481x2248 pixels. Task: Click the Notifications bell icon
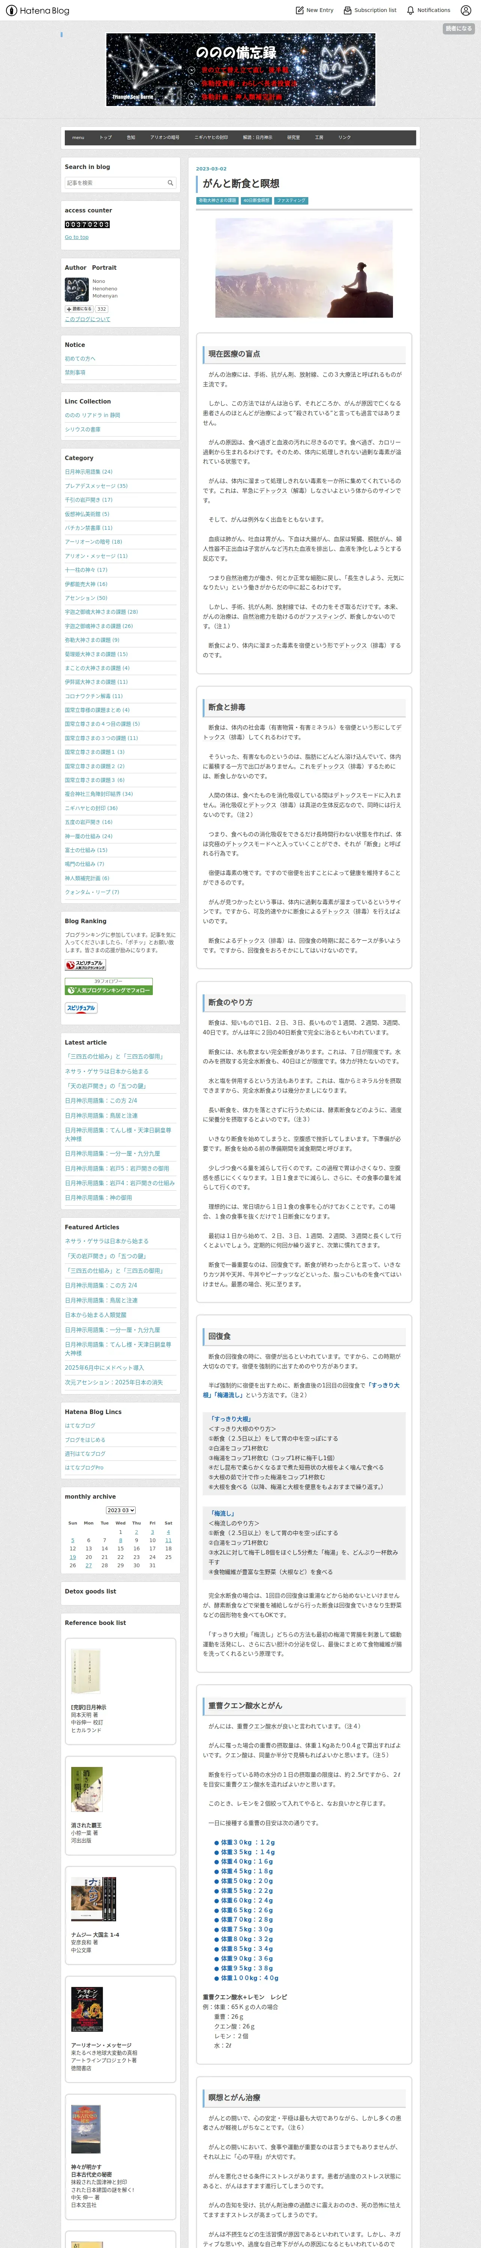click(x=410, y=10)
